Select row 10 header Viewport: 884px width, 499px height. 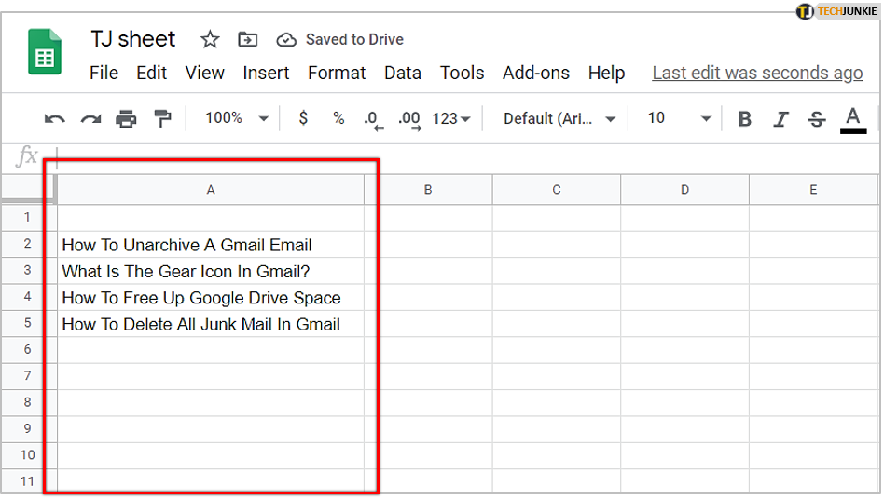point(27,455)
